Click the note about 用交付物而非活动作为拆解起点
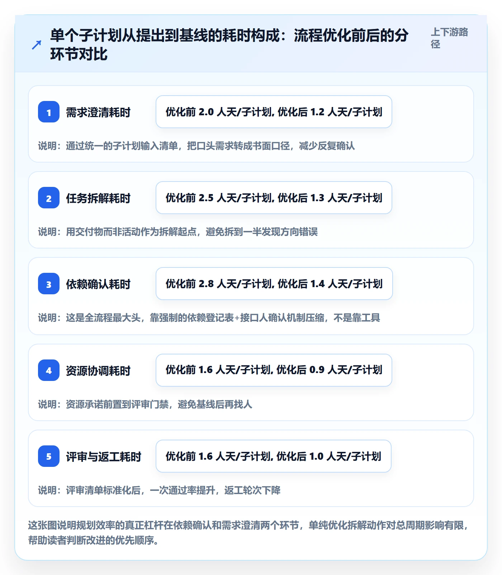The width and height of the screenshot is (502, 575). coord(178,232)
